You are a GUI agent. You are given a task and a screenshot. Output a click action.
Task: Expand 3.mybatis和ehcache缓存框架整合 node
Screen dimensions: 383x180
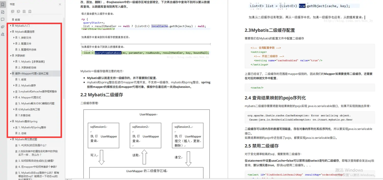[14, 91]
